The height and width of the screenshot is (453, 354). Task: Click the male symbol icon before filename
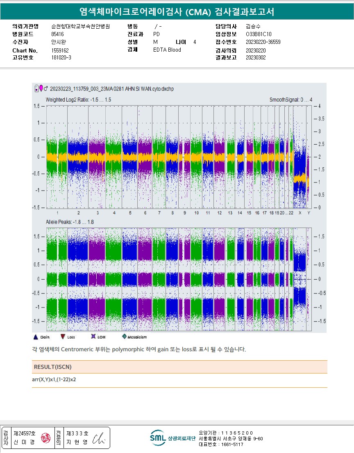point(46,88)
